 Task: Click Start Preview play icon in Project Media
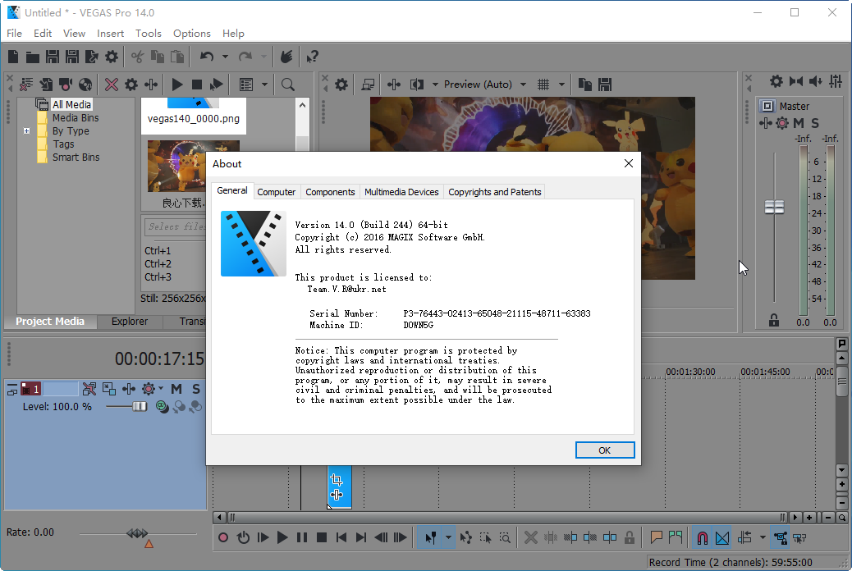click(x=177, y=85)
